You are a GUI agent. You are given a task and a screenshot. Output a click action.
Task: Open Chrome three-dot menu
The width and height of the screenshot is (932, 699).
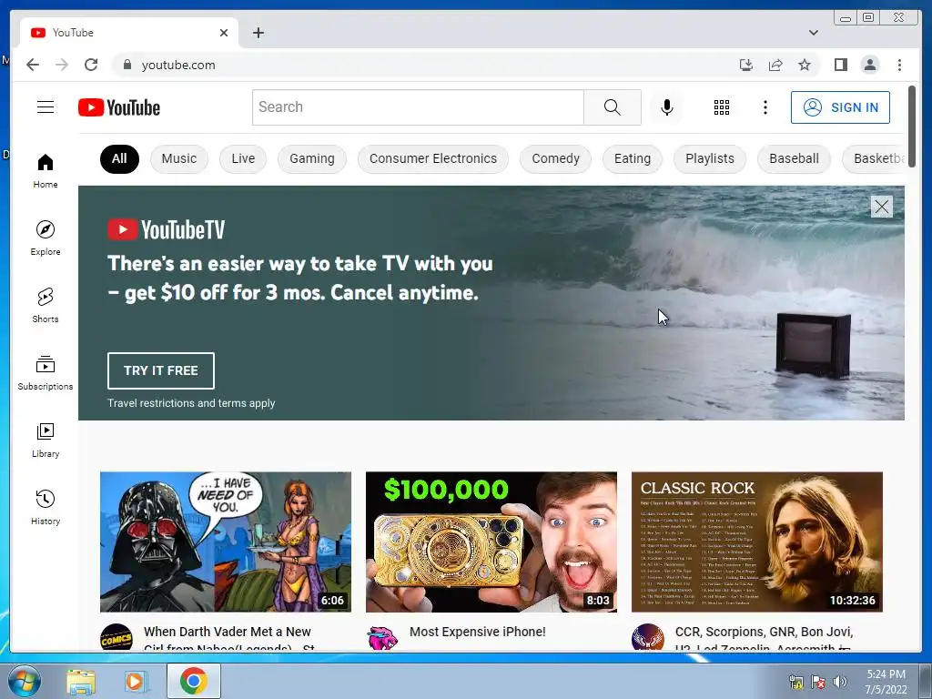coord(899,65)
